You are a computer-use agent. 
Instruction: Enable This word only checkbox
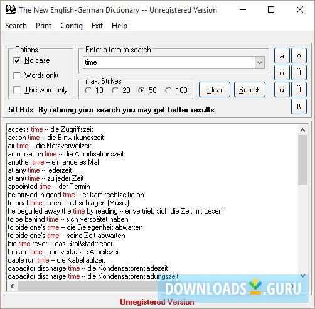pos(17,90)
